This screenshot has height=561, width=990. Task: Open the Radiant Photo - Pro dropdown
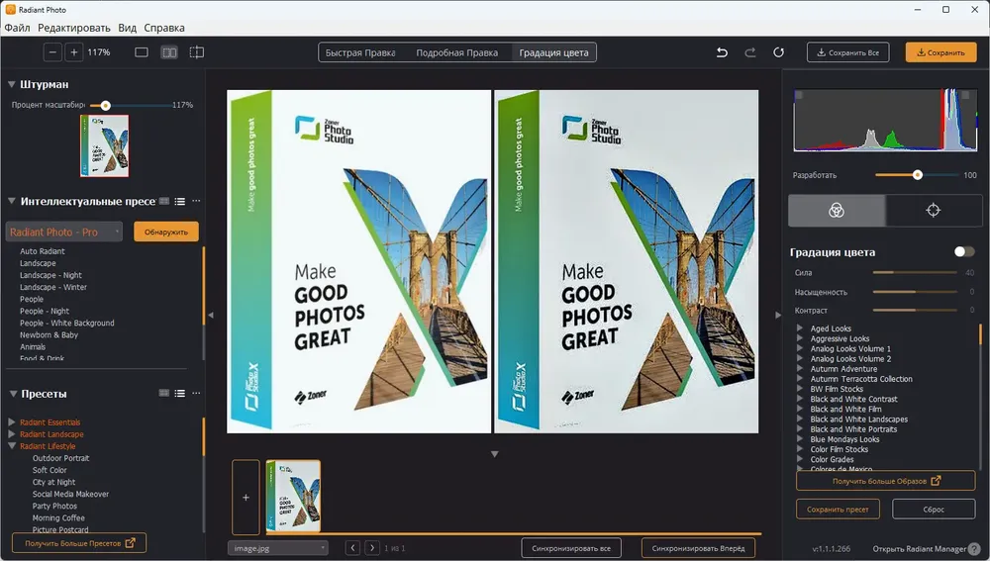click(64, 232)
